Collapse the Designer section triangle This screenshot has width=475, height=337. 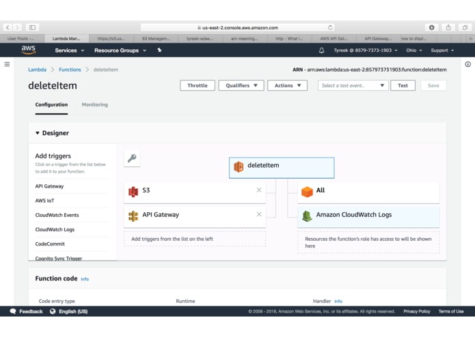click(38, 133)
